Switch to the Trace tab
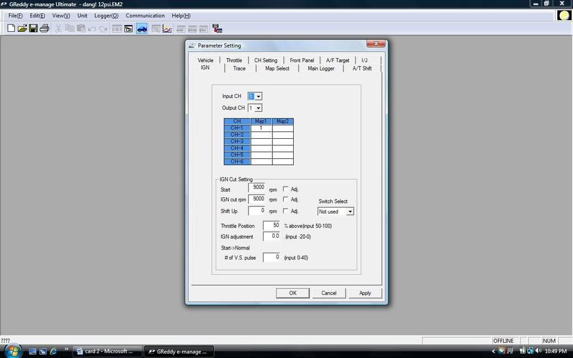Image resolution: width=573 pixels, height=358 pixels. pos(239,68)
